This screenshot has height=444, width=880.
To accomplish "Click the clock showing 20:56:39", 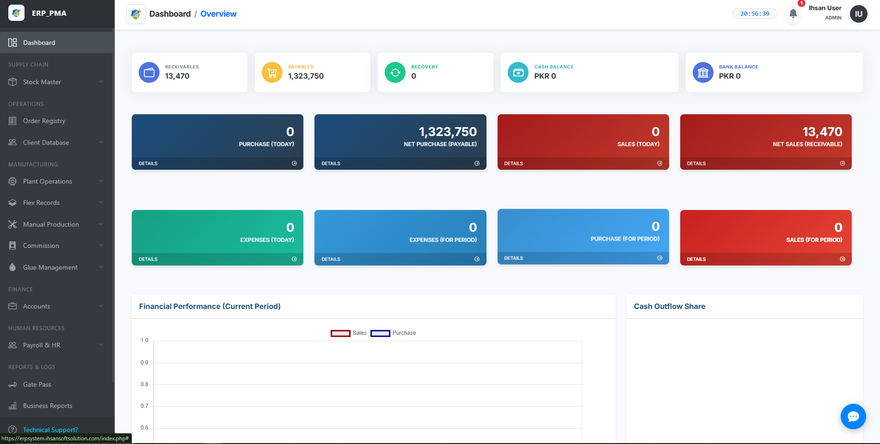I will pos(755,14).
